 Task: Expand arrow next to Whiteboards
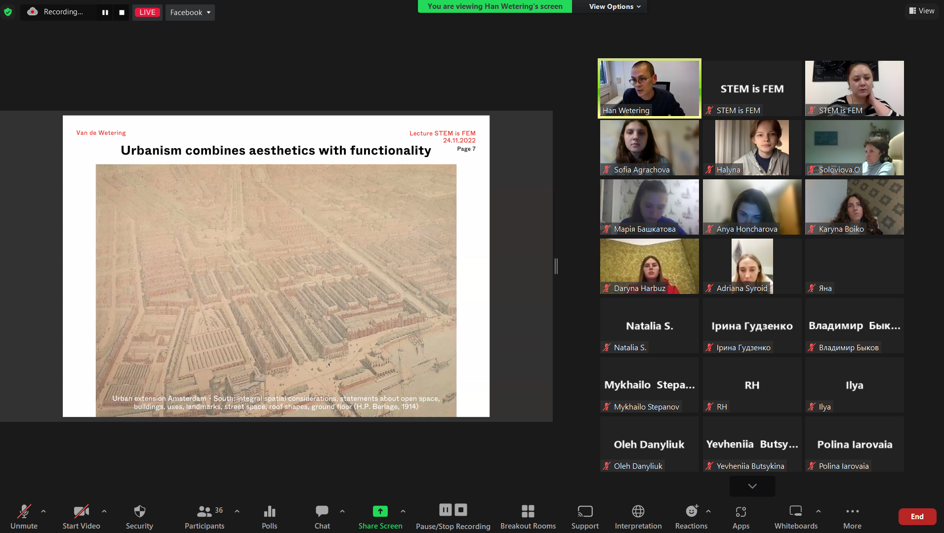(x=819, y=511)
